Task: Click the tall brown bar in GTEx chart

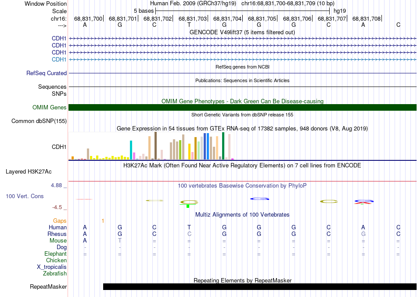Action: pos(155,146)
